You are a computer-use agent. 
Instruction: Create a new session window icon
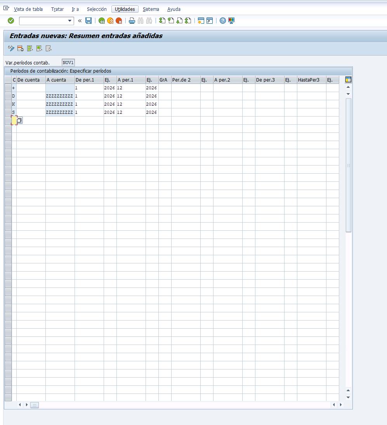point(201,21)
